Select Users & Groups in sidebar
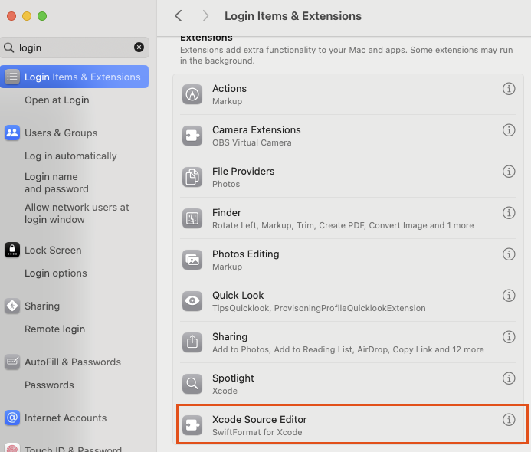Image resolution: width=531 pixels, height=452 pixels. coord(61,133)
